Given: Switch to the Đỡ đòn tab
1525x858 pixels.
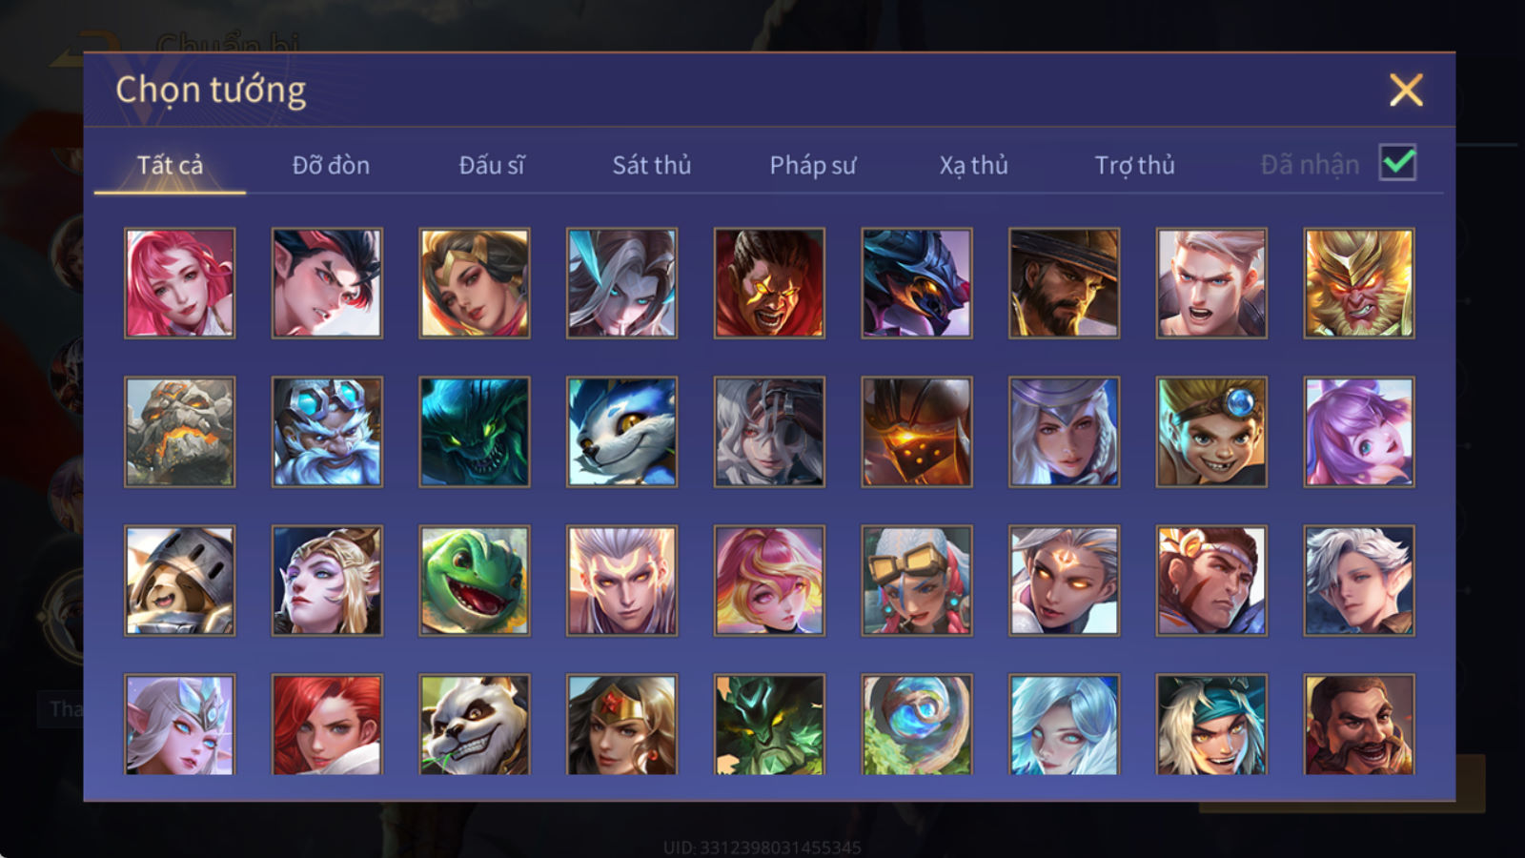Looking at the screenshot, I should point(331,165).
